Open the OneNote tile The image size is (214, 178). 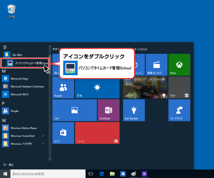(109, 110)
